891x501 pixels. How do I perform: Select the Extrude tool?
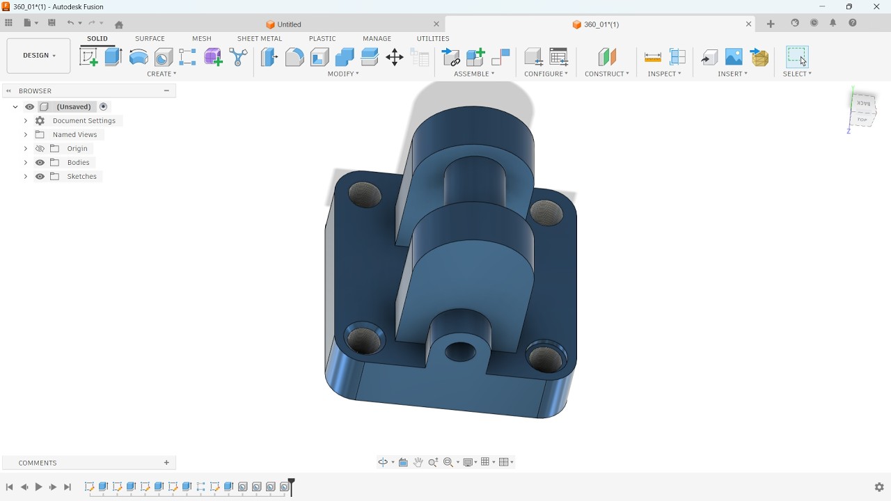[x=113, y=57]
